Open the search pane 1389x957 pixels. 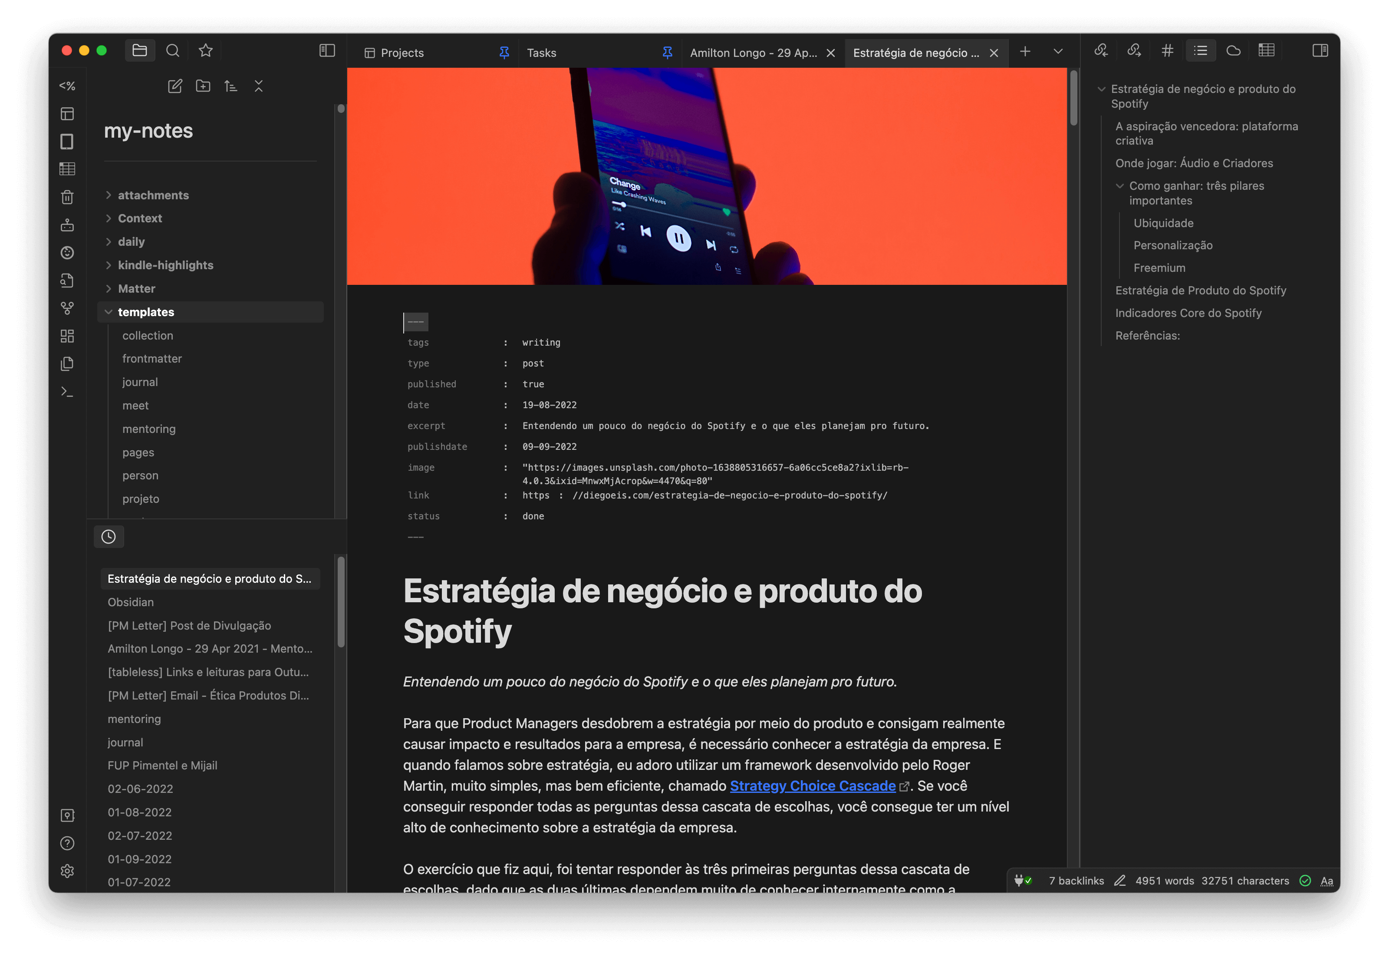pos(173,51)
